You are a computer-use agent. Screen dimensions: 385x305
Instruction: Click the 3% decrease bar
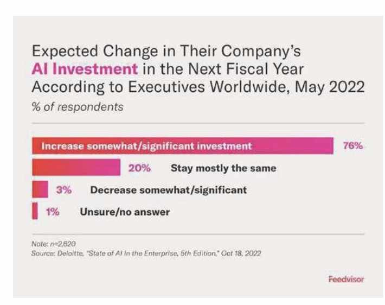point(40,189)
